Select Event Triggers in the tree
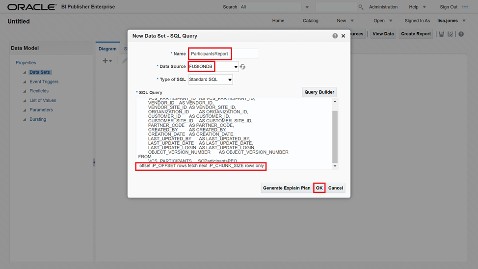 (44, 82)
